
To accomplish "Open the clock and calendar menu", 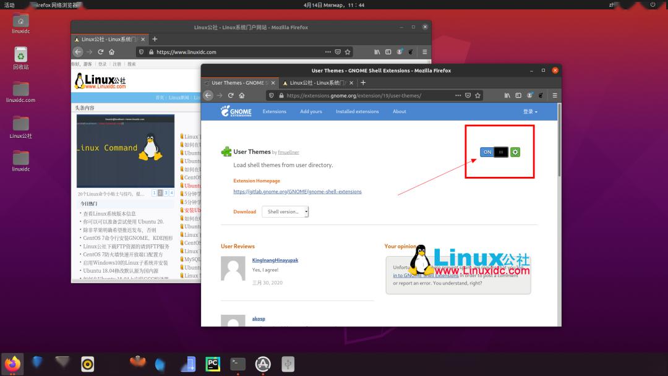I will point(334,5).
